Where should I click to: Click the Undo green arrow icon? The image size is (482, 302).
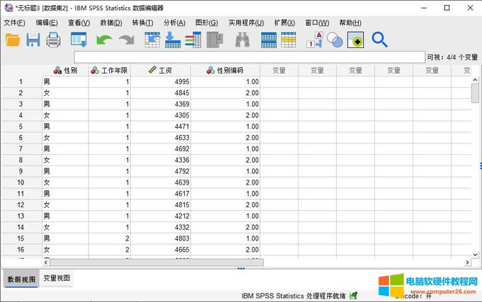pos(104,40)
